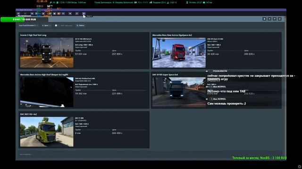Click the 200 835 price value
This screenshot has height=169, width=302.
[x=249, y=54]
